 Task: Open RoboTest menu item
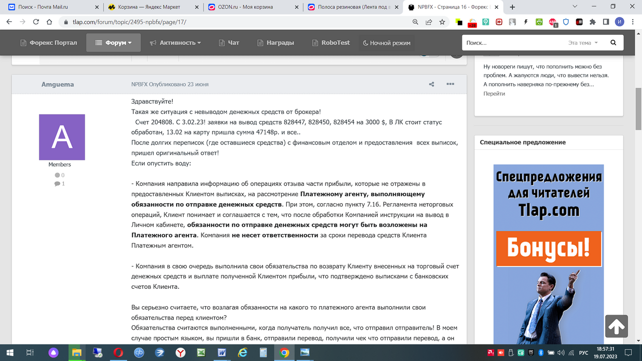pos(331,43)
